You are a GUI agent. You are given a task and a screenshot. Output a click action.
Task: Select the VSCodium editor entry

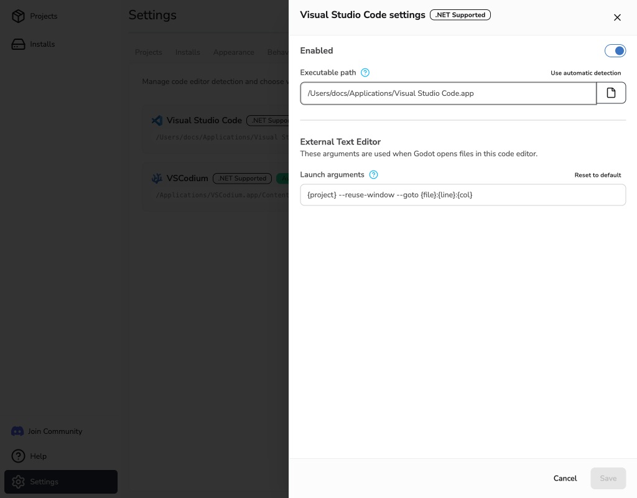pos(215,187)
